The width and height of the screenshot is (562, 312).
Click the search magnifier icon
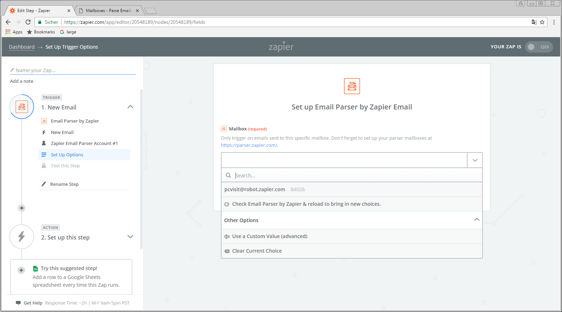point(228,175)
